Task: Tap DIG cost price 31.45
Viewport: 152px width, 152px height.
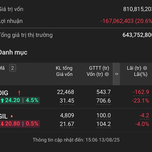Action: (67, 101)
